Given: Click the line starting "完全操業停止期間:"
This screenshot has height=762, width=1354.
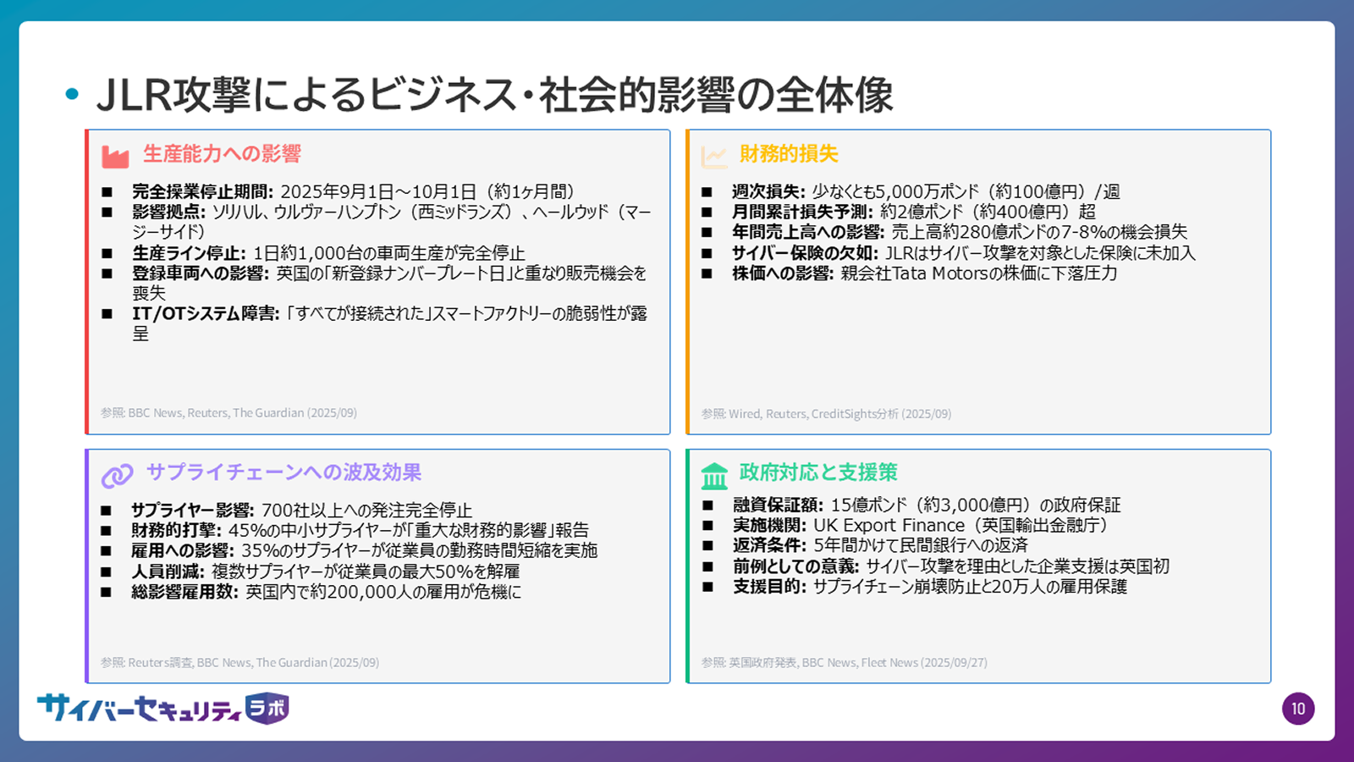Looking at the screenshot, I should pyautogui.click(x=353, y=191).
